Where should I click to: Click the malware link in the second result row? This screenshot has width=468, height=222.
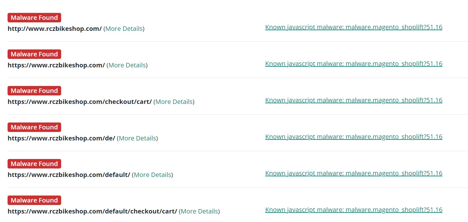click(354, 64)
